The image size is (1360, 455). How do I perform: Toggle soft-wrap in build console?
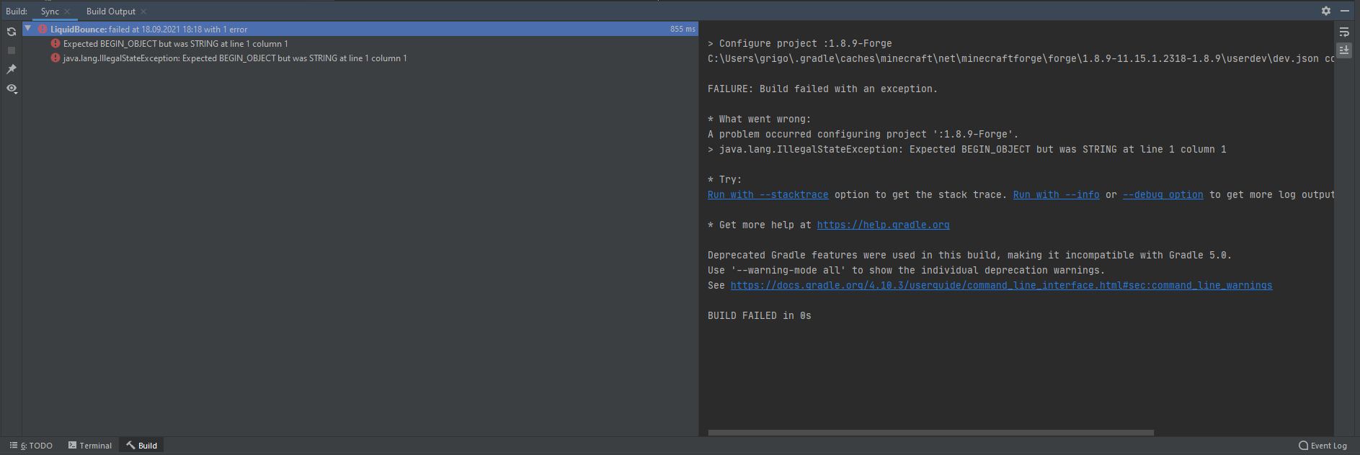pos(1344,32)
